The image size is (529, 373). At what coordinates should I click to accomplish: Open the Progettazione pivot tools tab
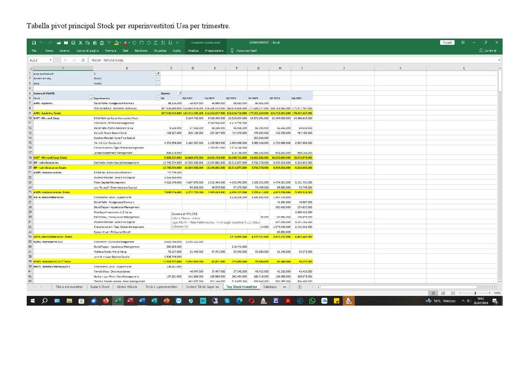click(x=214, y=51)
